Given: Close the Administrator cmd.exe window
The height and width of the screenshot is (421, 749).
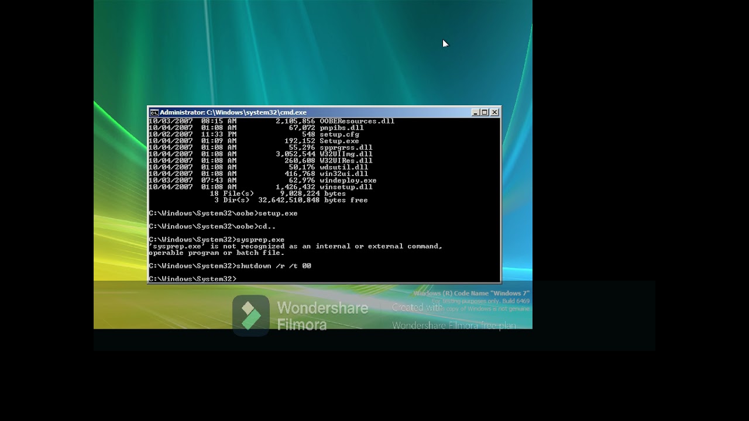Looking at the screenshot, I should 494,112.
